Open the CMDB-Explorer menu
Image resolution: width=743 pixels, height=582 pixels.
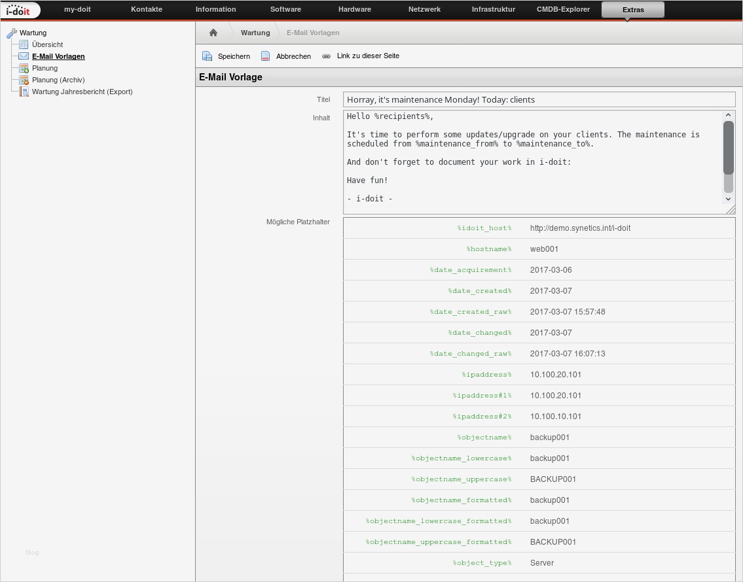[x=563, y=9]
